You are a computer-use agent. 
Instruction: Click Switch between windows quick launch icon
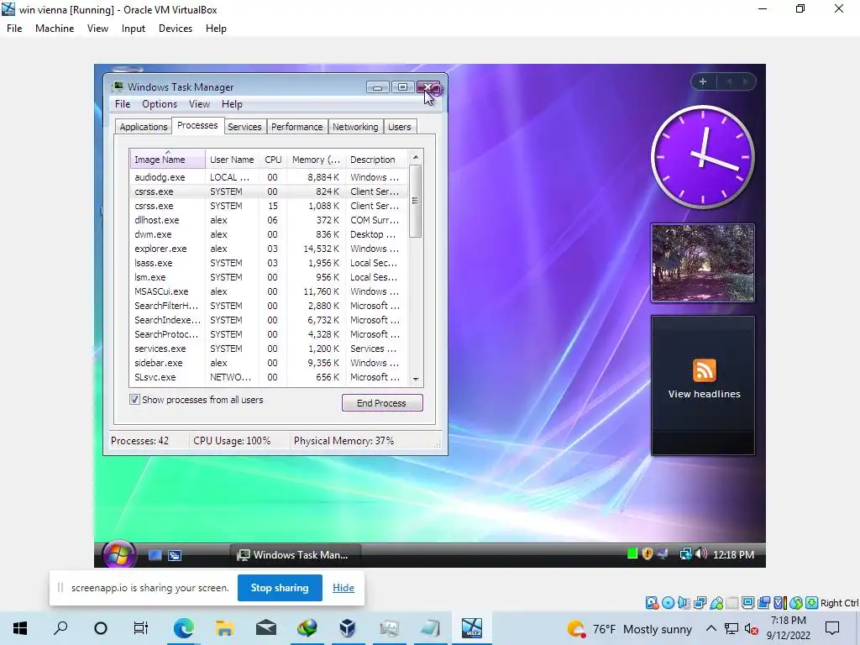point(175,555)
